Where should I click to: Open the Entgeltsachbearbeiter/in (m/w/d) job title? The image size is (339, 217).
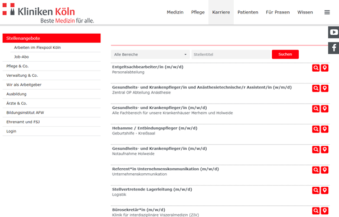(x=148, y=67)
